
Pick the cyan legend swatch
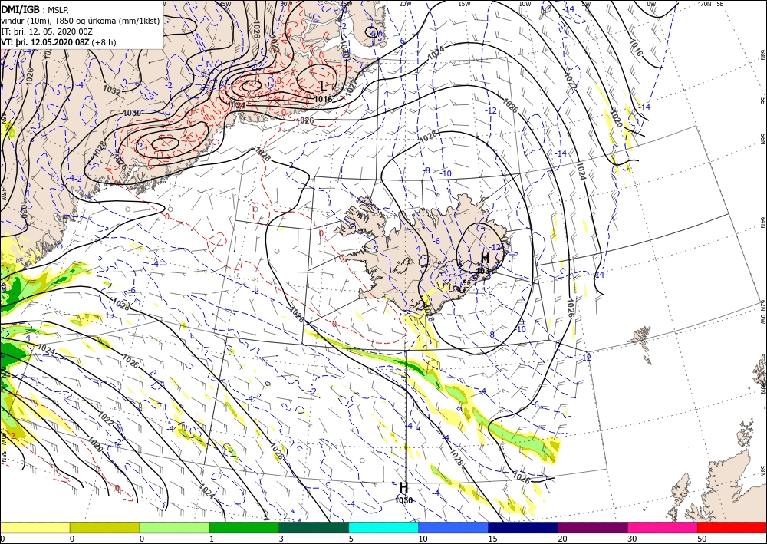(383, 527)
